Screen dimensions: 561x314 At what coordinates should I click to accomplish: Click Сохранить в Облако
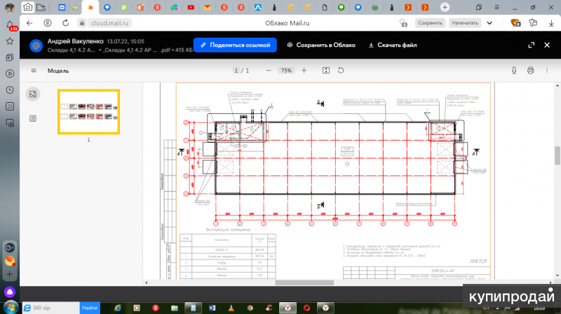click(x=321, y=45)
